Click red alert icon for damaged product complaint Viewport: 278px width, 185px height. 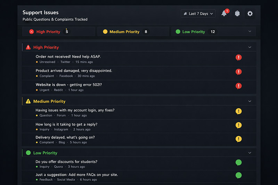(238, 72)
